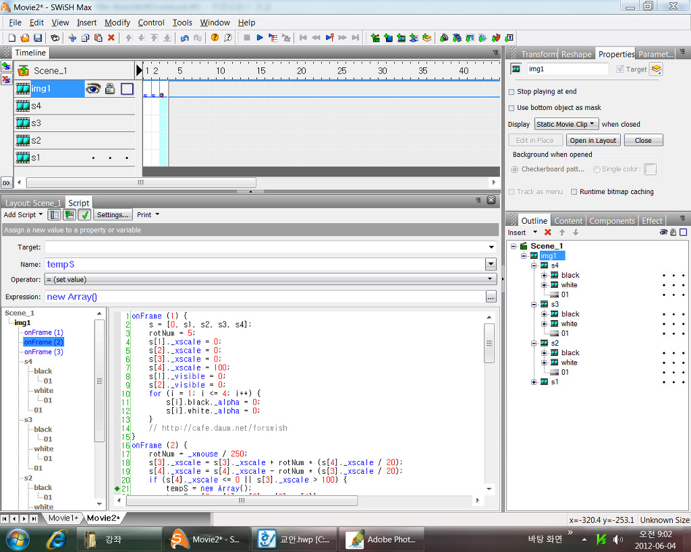Create a new movie file

[12, 38]
